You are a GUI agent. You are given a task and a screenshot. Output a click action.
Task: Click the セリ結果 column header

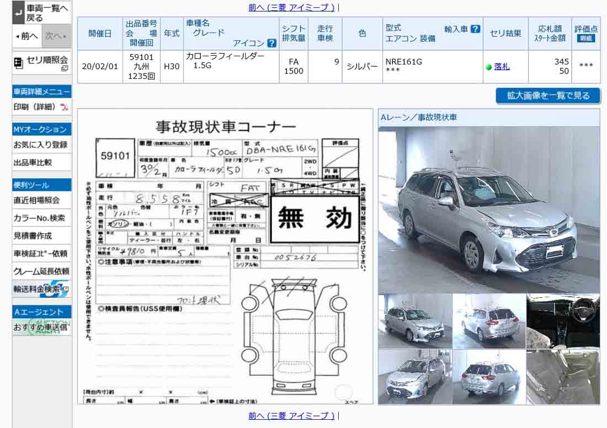[505, 34]
